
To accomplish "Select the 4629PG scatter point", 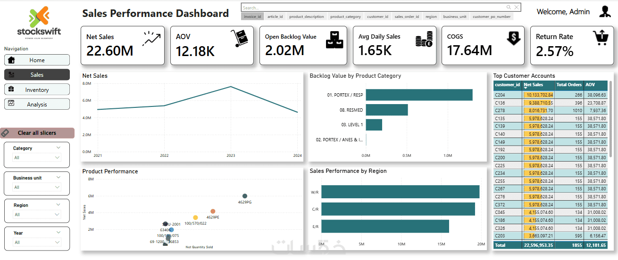I will [245, 196].
